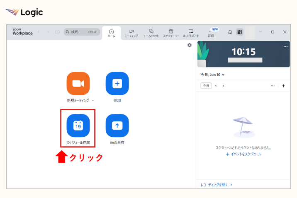Screen dimensions: 297x198
Task: Click the 参加 plus icon to join
Action: coord(117,83)
